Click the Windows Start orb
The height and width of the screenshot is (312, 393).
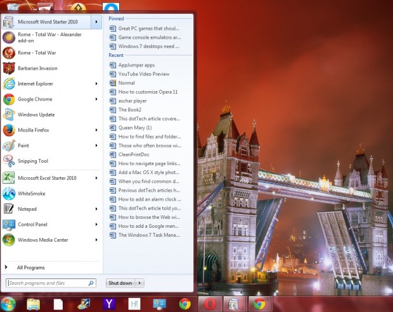pos(8,304)
